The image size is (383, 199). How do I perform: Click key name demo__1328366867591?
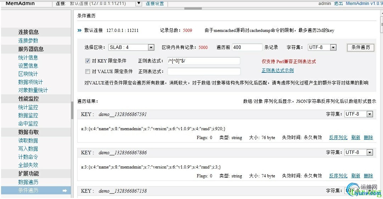pyautogui.click(x=123, y=115)
